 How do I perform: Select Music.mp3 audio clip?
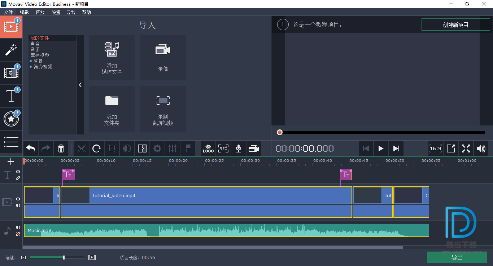click(226, 230)
